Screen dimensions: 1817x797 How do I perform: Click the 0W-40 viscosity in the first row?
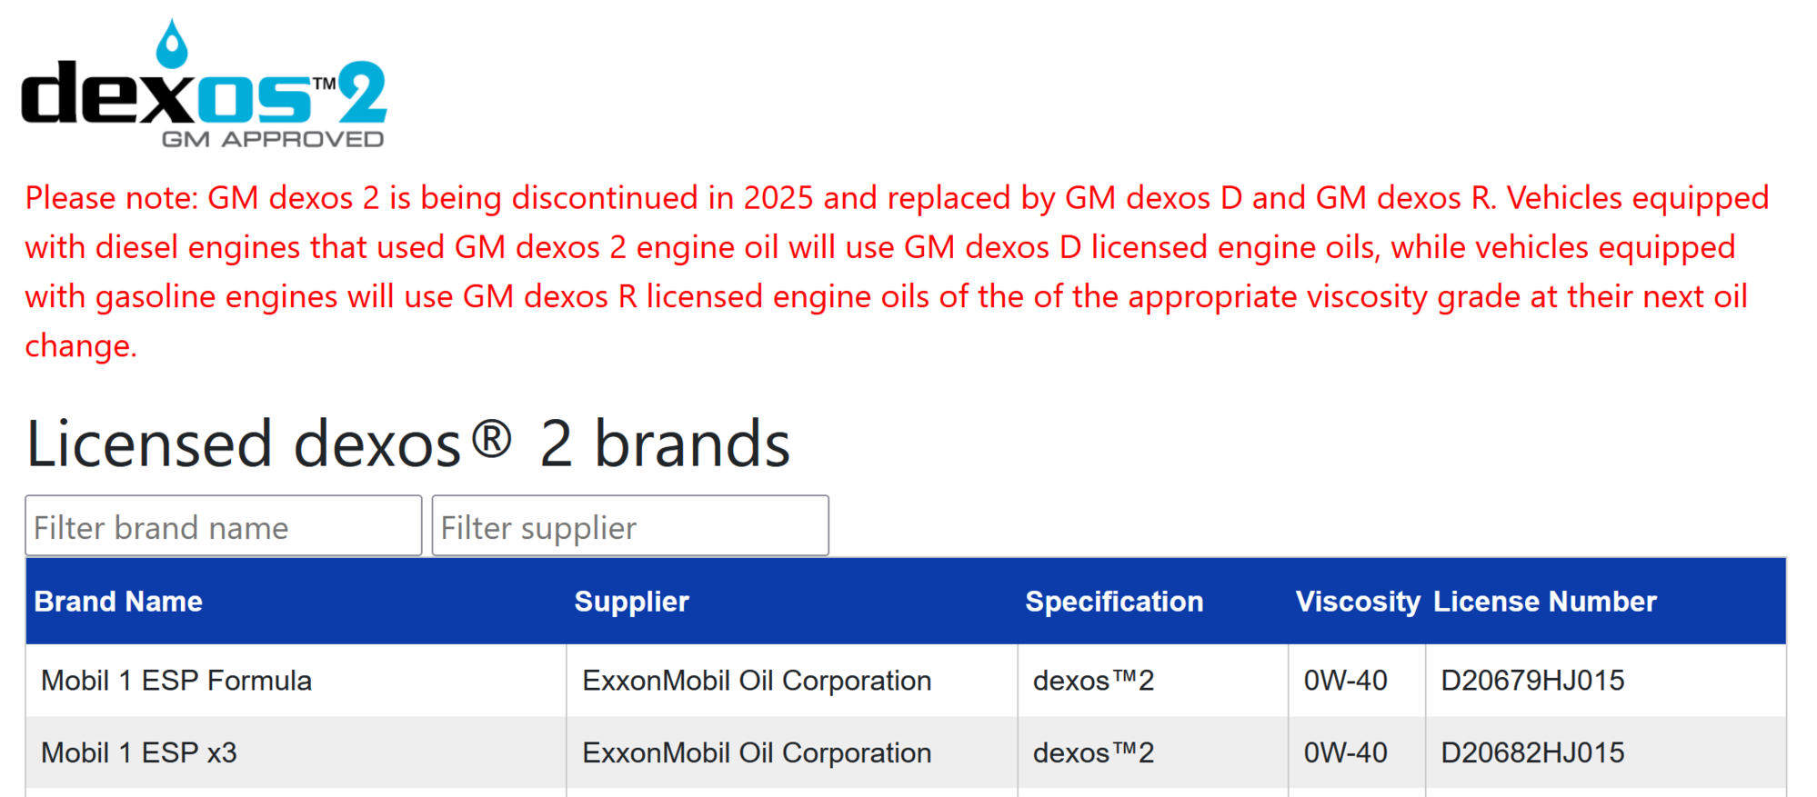point(1345,680)
